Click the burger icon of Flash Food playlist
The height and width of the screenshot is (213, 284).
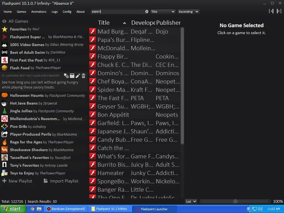4,68
